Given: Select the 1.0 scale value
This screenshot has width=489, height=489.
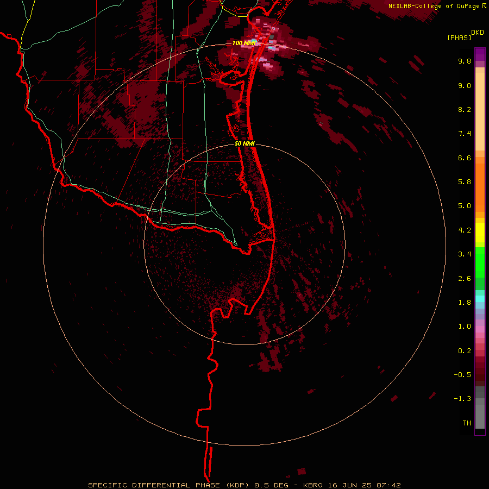Looking at the screenshot, I should 465,327.
